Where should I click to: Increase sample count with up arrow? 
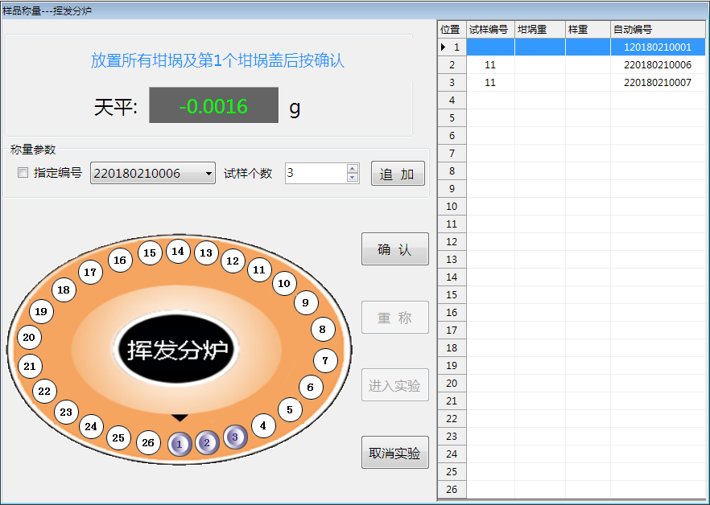point(352,168)
